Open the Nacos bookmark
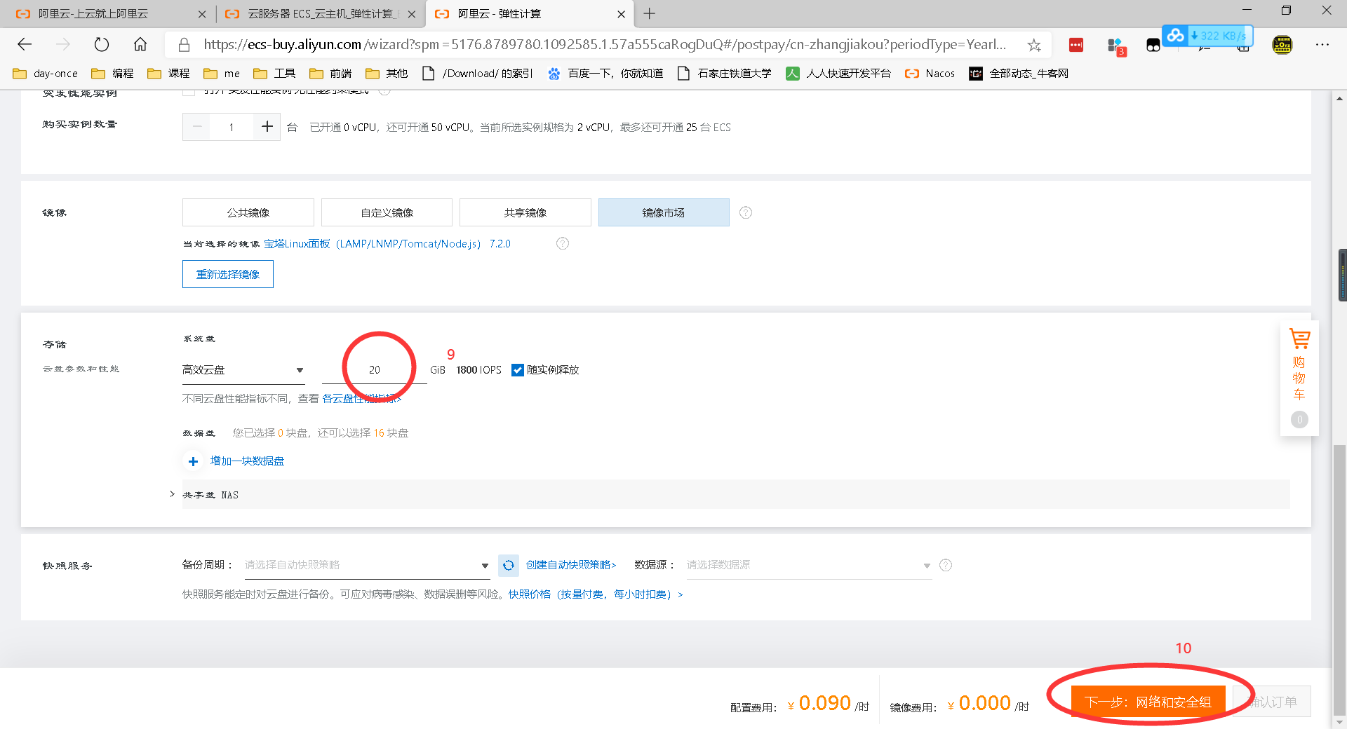 tap(930, 74)
